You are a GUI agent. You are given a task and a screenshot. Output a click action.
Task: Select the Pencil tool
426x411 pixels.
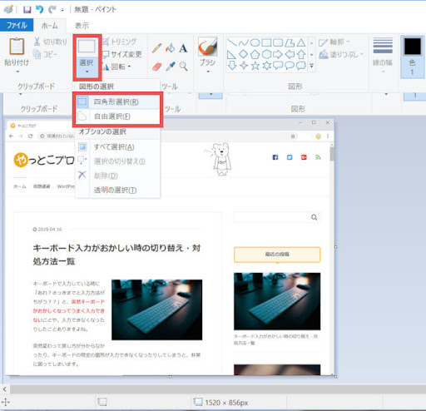tap(156, 48)
